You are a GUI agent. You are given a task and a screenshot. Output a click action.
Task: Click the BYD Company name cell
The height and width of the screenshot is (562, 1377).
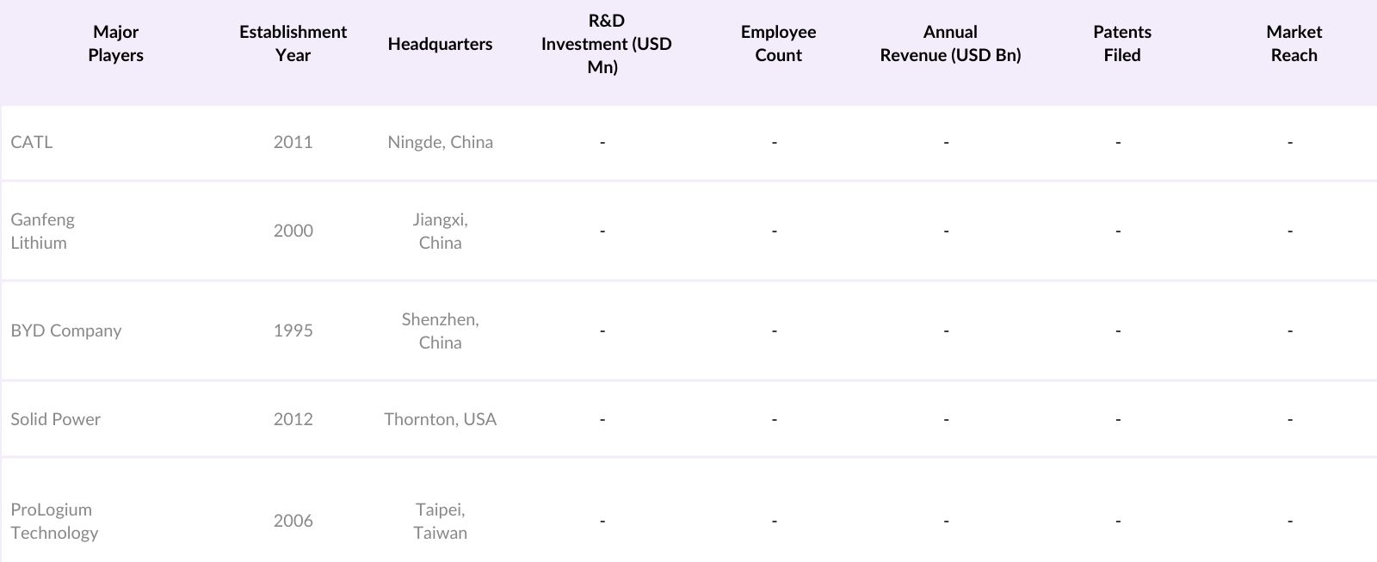point(66,330)
